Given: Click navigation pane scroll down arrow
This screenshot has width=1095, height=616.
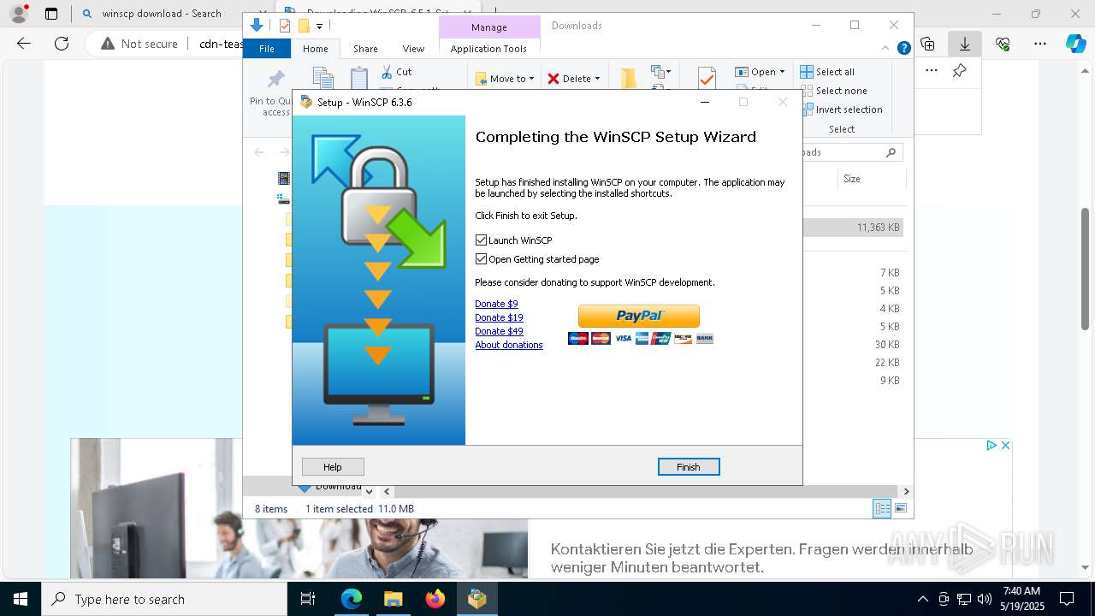Looking at the screenshot, I should (369, 491).
